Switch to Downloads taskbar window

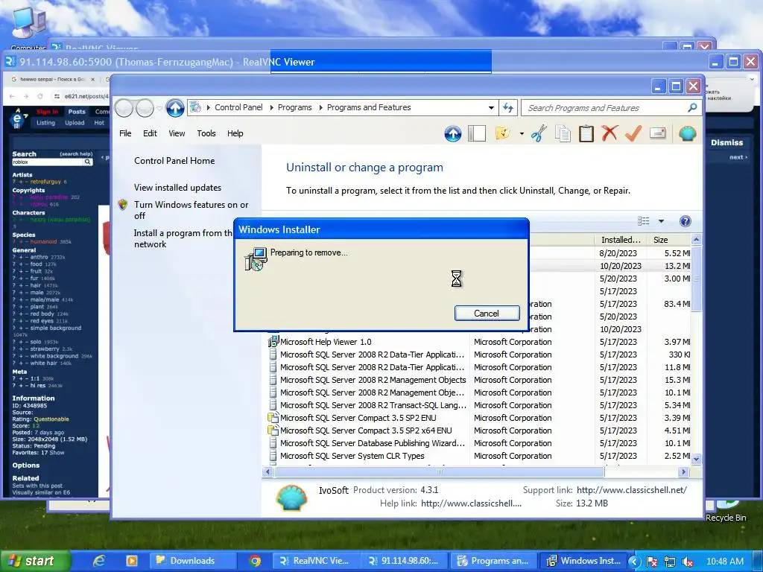tap(191, 561)
